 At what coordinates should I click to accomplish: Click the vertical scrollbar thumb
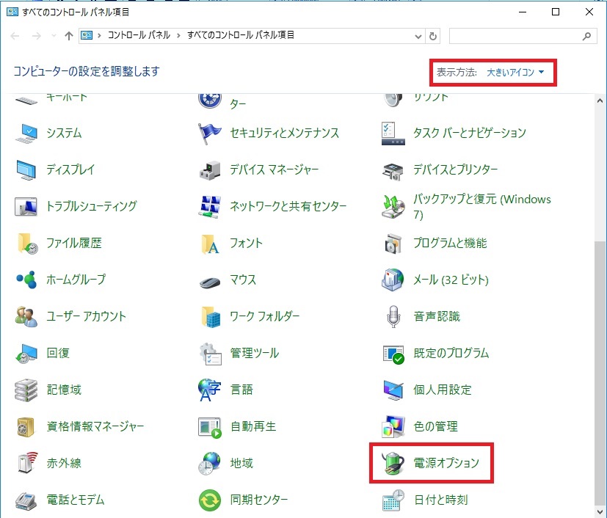(600, 373)
